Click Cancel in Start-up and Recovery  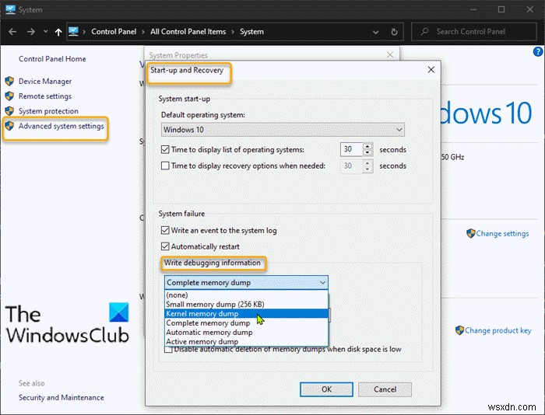coord(385,389)
